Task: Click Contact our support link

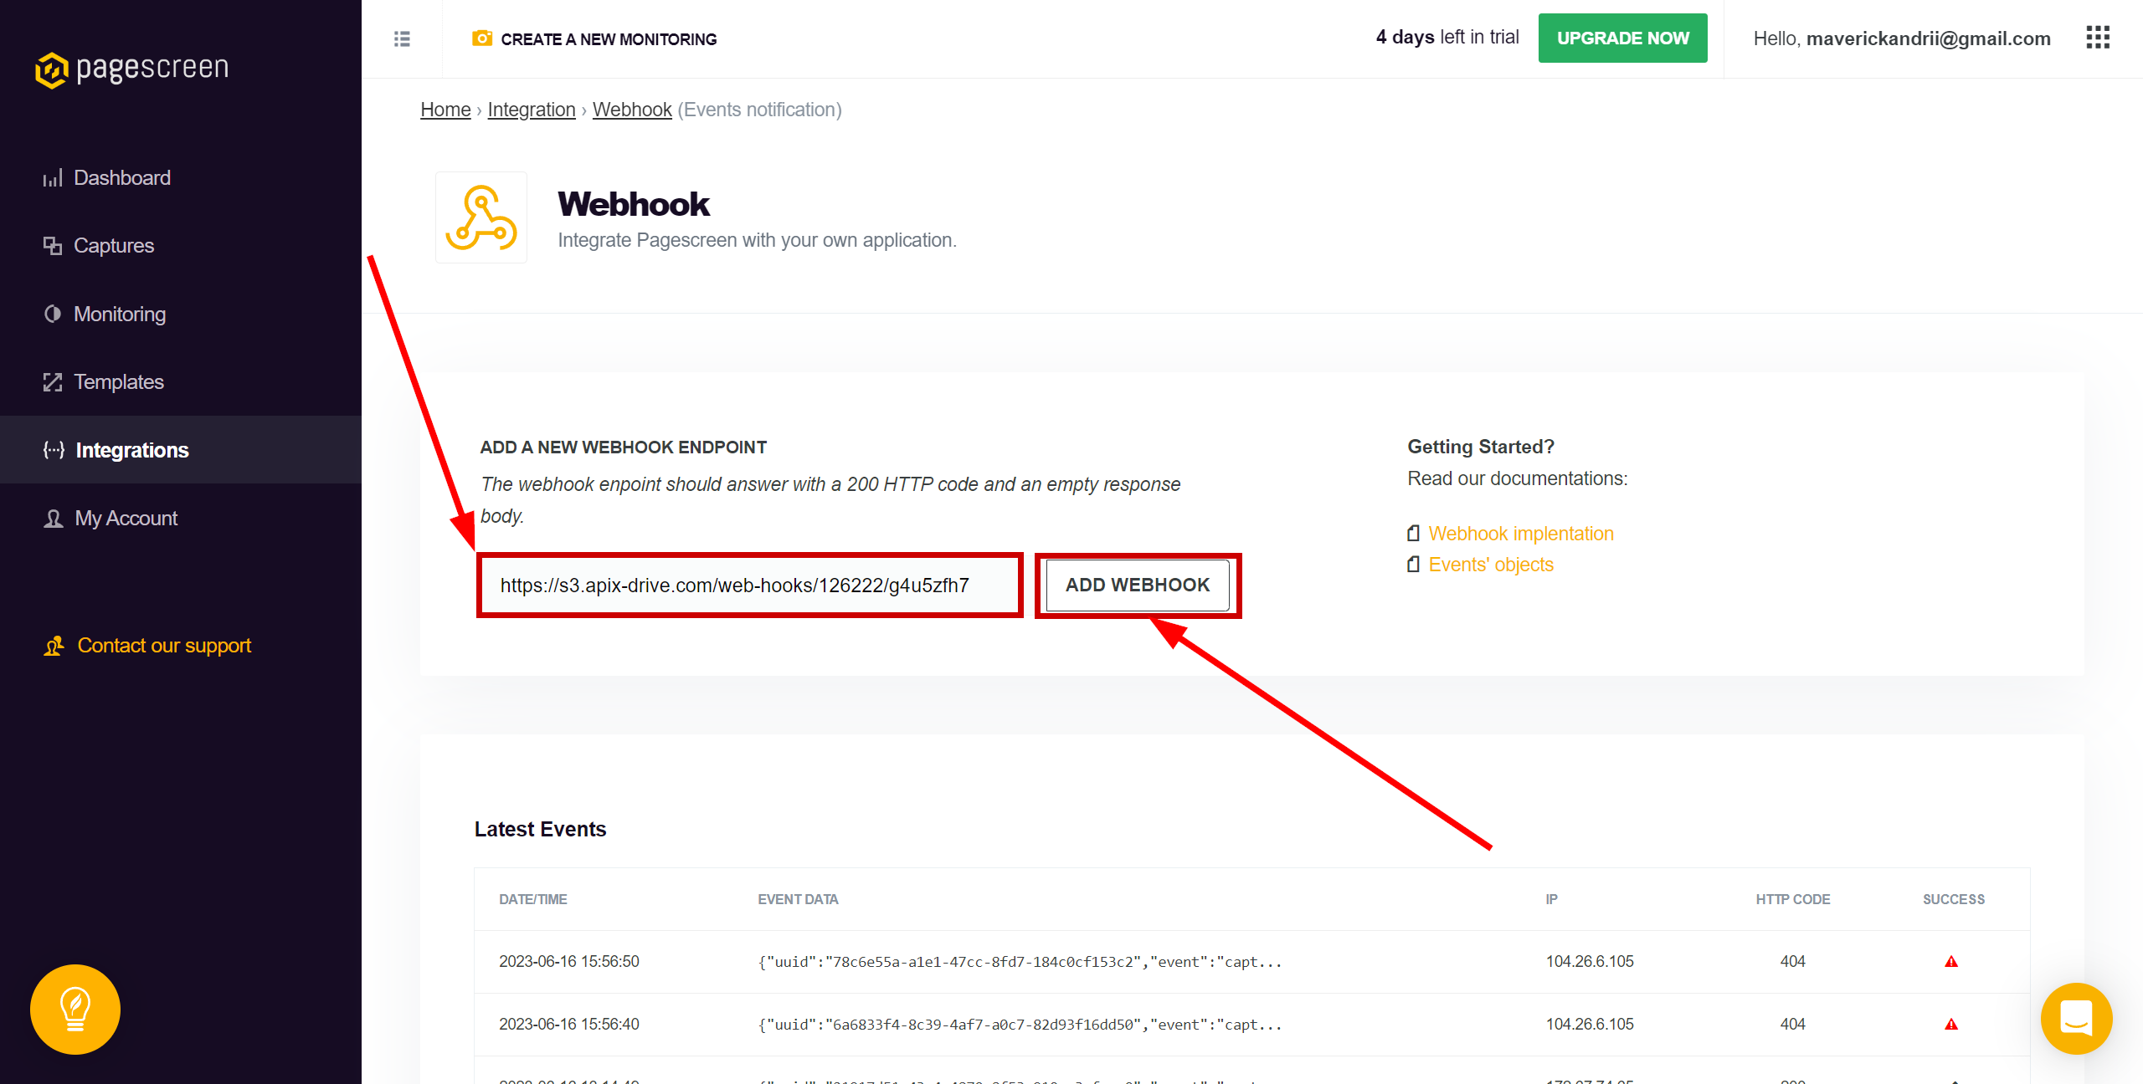Action: click(x=164, y=646)
